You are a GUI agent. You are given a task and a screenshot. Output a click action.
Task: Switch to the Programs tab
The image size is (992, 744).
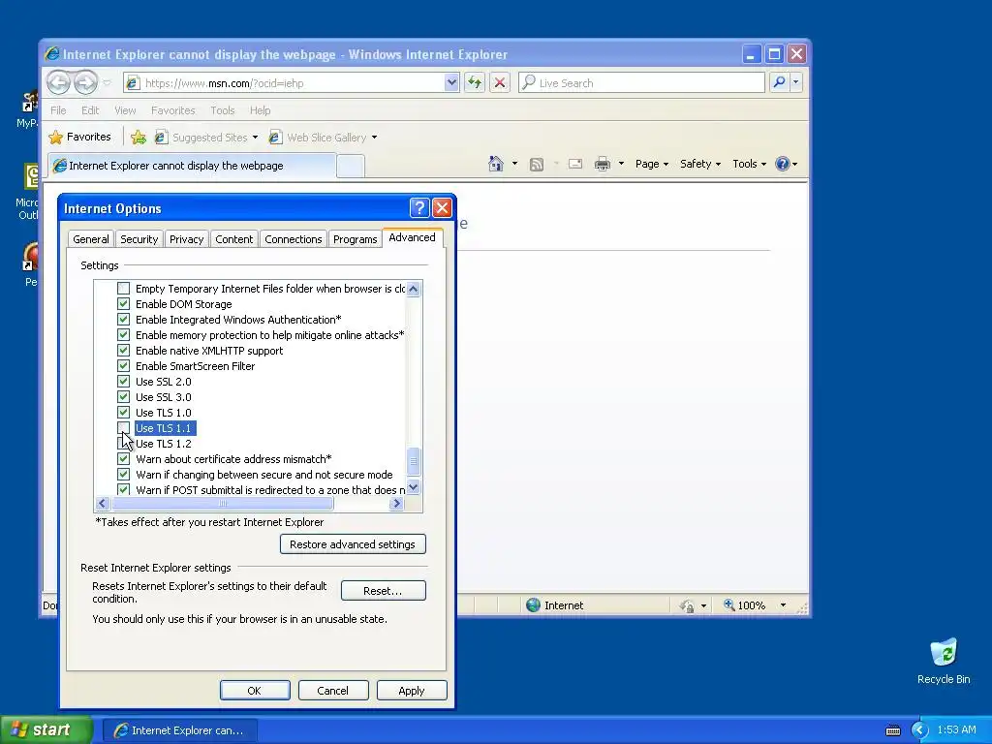point(355,239)
